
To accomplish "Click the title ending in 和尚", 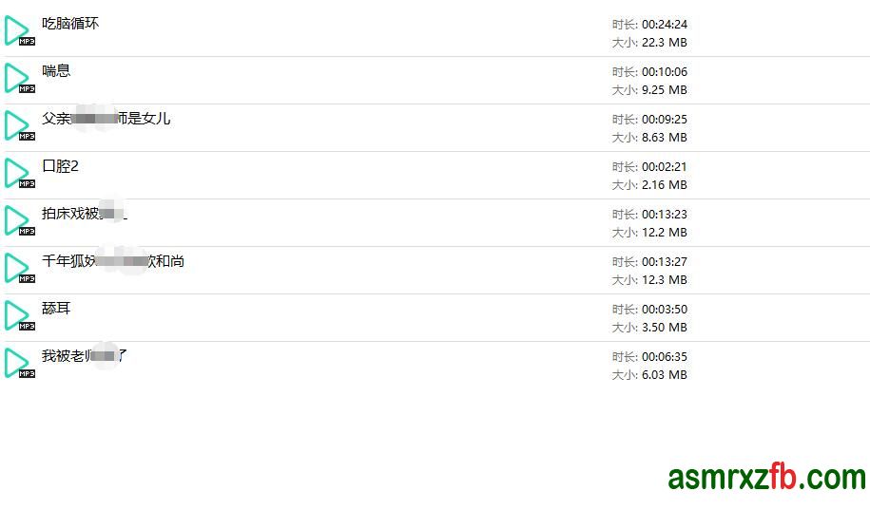I will pos(113,261).
